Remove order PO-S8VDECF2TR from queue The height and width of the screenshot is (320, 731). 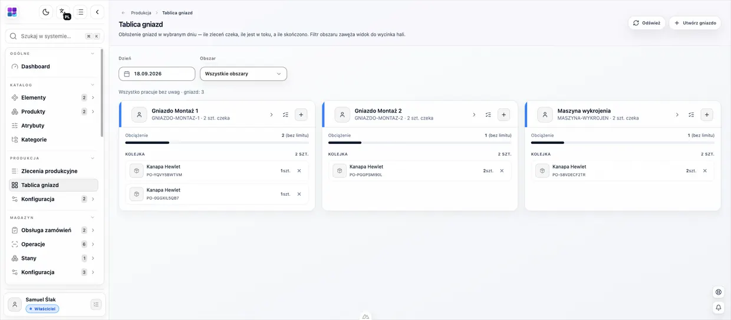(x=704, y=171)
